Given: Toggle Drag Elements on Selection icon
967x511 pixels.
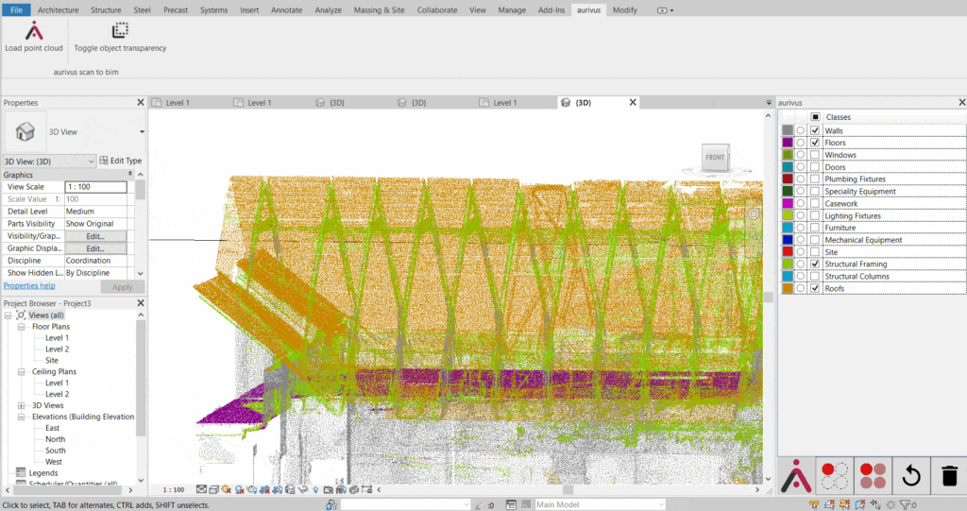Looking at the screenshot, I should [x=875, y=504].
